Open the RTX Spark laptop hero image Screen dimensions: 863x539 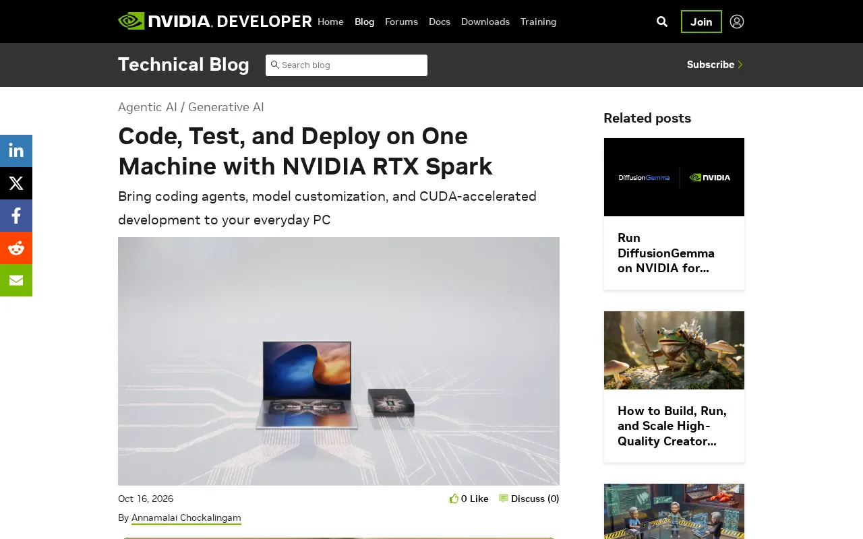pyautogui.click(x=338, y=361)
